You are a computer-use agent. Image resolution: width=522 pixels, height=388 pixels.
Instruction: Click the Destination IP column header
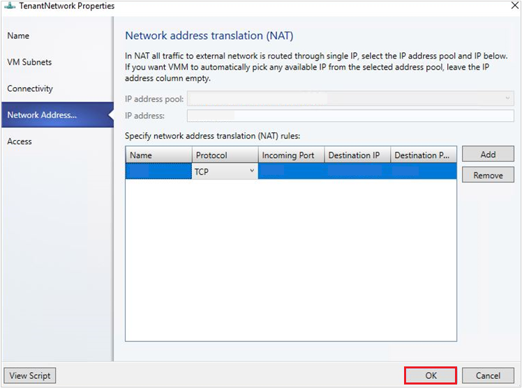(x=357, y=155)
